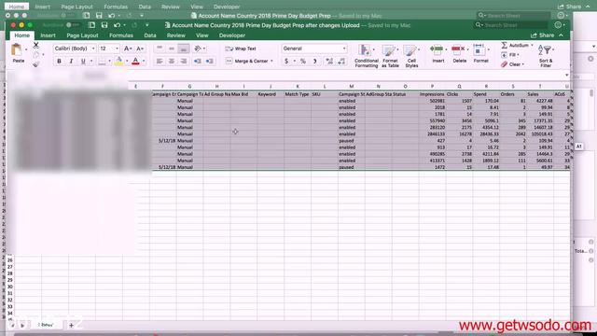Image resolution: width=597 pixels, height=336 pixels.
Task: Align text to top
Action: [x=160, y=49]
